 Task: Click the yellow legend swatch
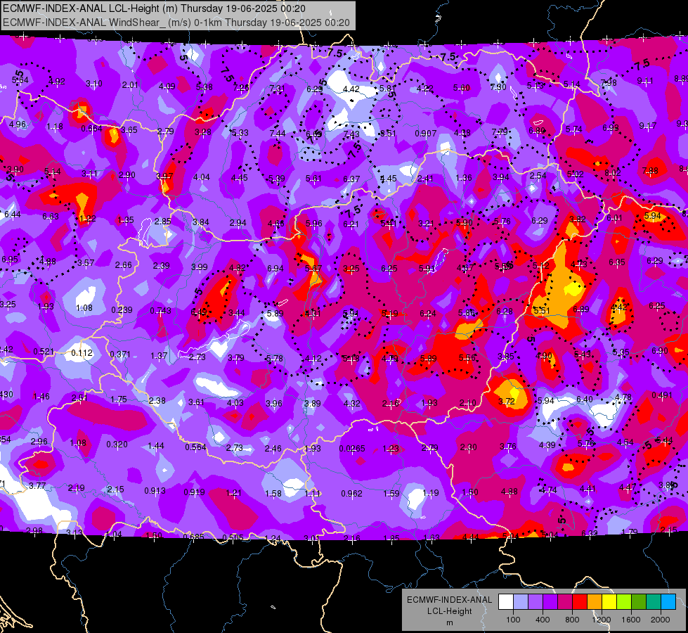coord(609,602)
